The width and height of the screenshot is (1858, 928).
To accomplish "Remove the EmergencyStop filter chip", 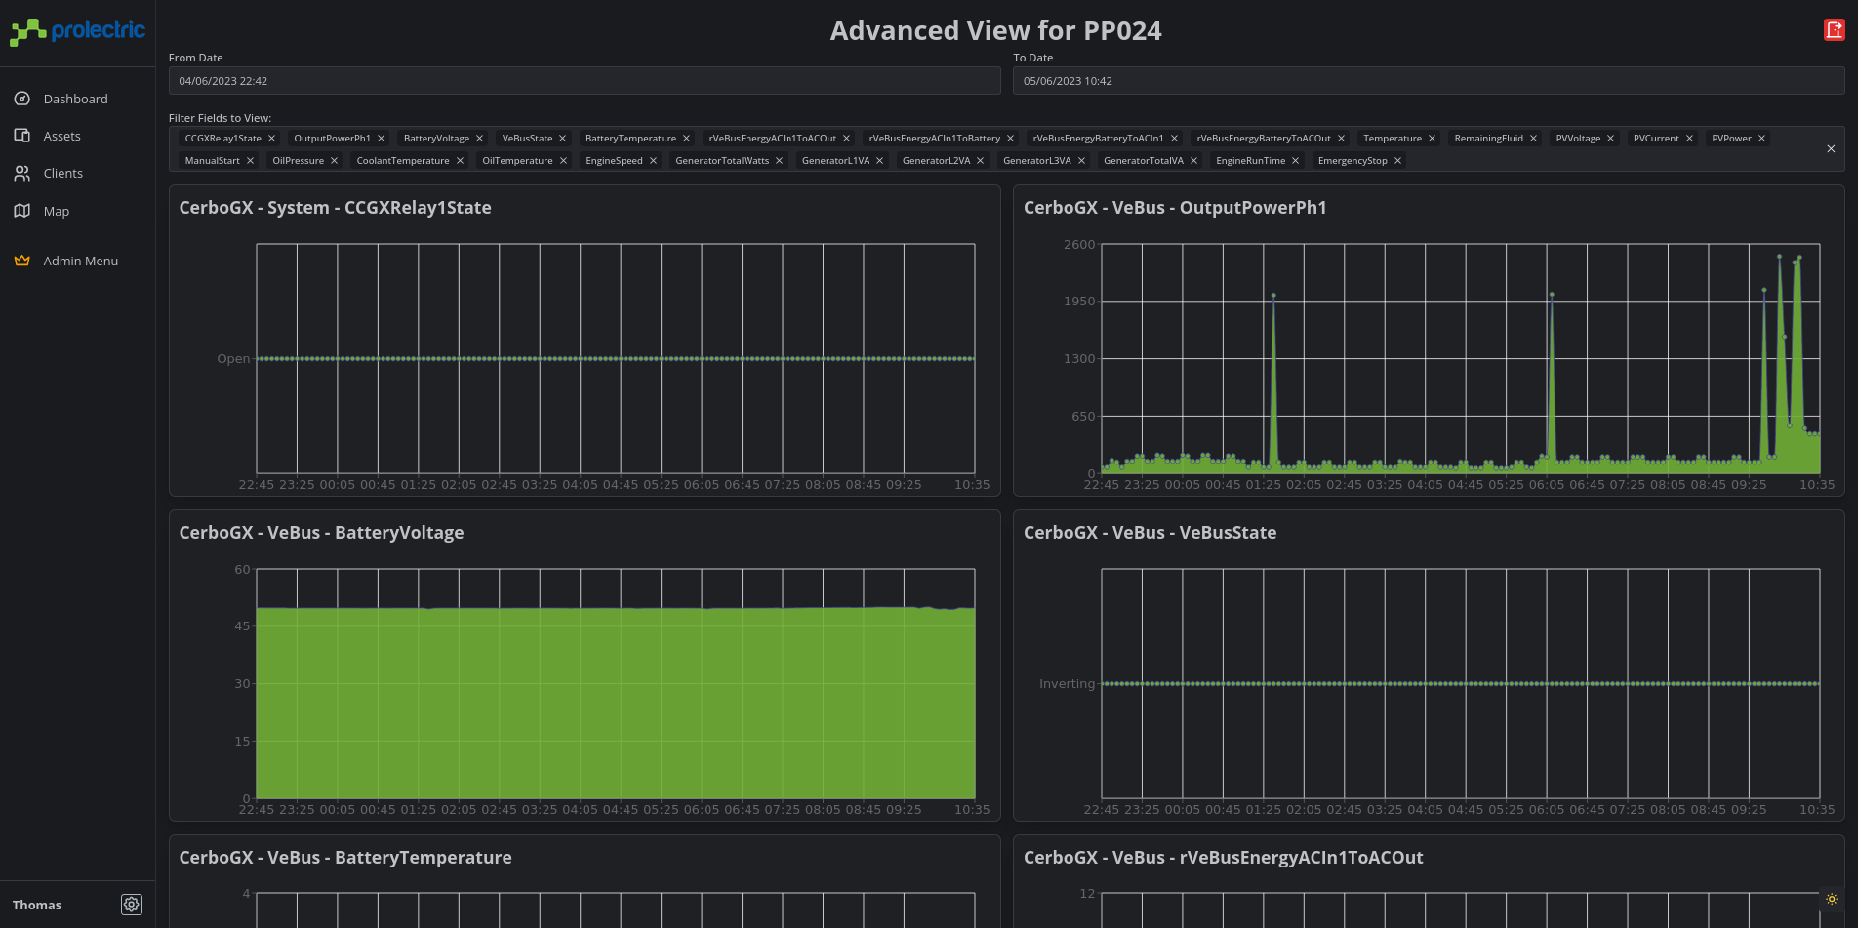I will (x=1397, y=161).
